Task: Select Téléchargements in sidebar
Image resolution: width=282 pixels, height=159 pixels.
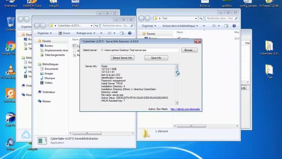Action: (52, 55)
